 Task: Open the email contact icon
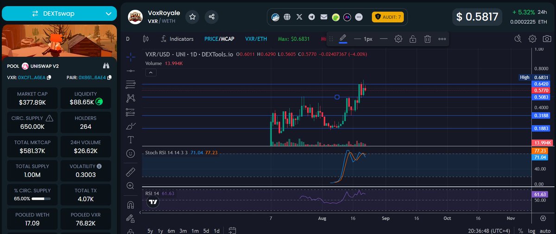(323, 17)
